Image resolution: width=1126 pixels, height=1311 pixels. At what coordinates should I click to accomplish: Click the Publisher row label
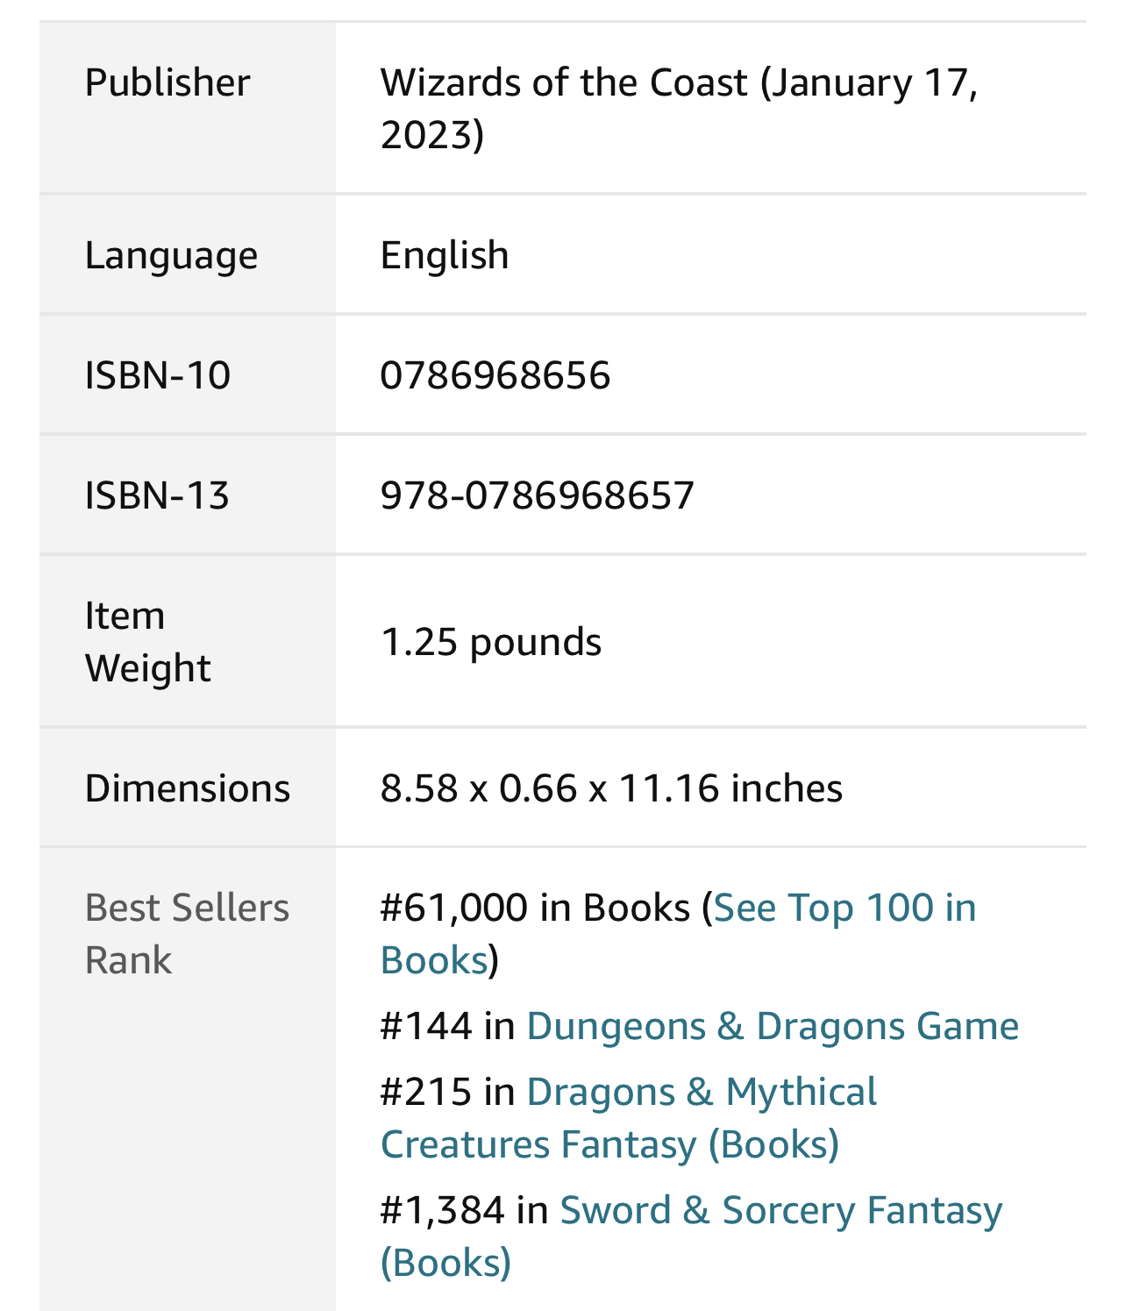167,83
